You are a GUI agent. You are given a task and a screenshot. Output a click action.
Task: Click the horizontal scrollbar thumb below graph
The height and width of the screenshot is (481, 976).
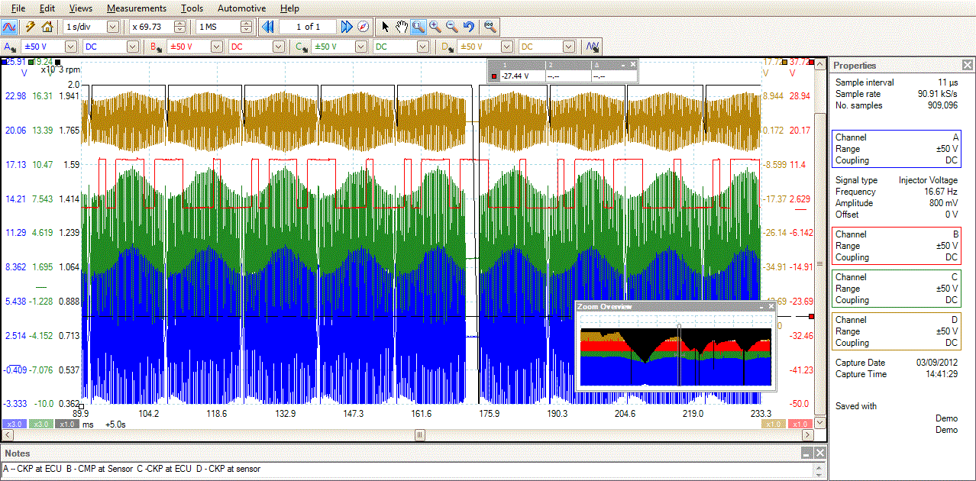419,434
